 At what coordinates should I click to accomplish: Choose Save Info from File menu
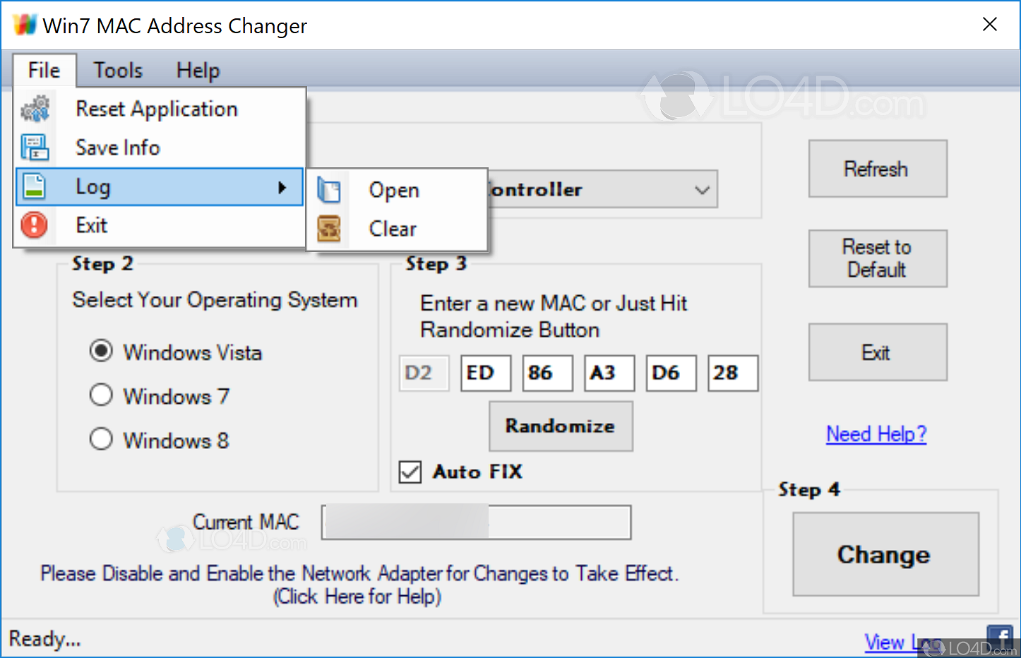(160, 148)
